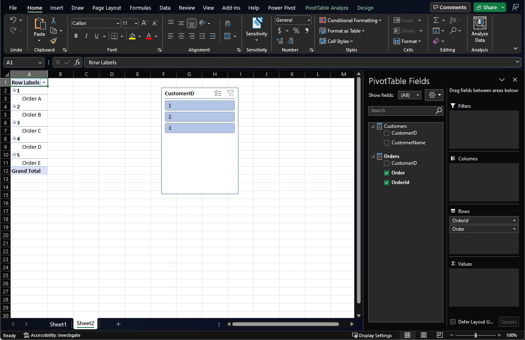525x340 pixels.
Task: Apply Bold formatting from the Font group
Action: [76, 36]
